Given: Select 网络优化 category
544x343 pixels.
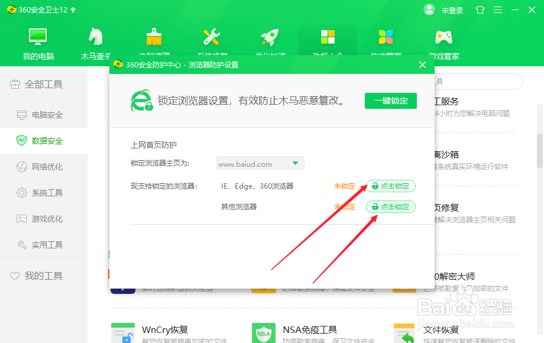Looking at the screenshot, I should pyautogui.click(x=44, y=167).
